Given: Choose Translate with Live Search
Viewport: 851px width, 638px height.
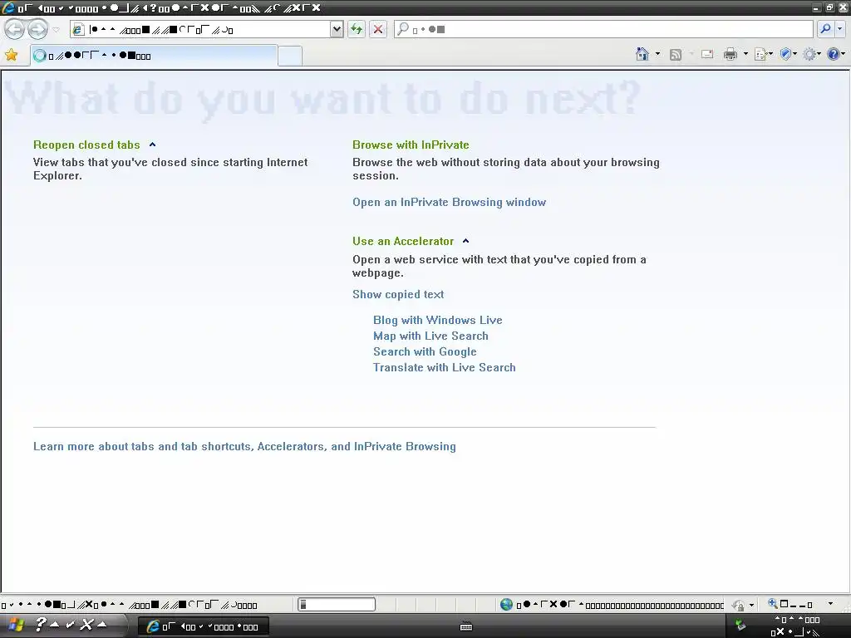Looking at the screenshot, I should point(444,367).
